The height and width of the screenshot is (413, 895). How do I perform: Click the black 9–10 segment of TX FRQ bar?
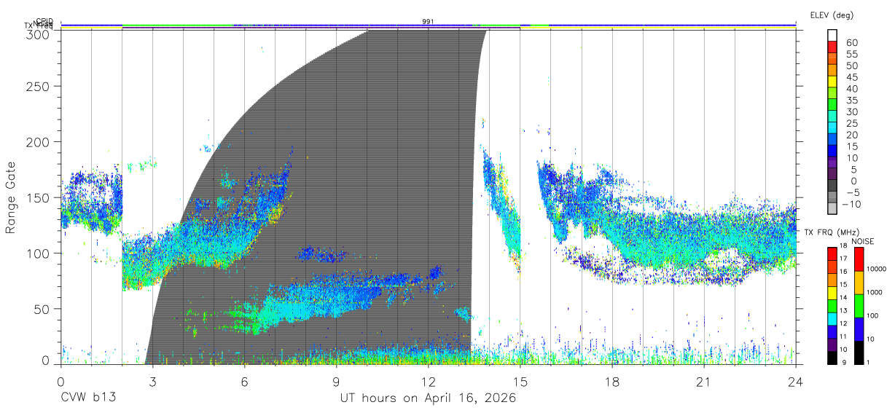[832, 358]
